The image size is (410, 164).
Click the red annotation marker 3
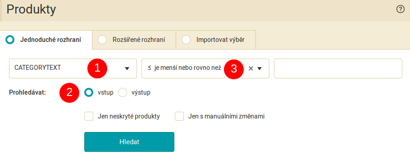[x=234, y=68]
